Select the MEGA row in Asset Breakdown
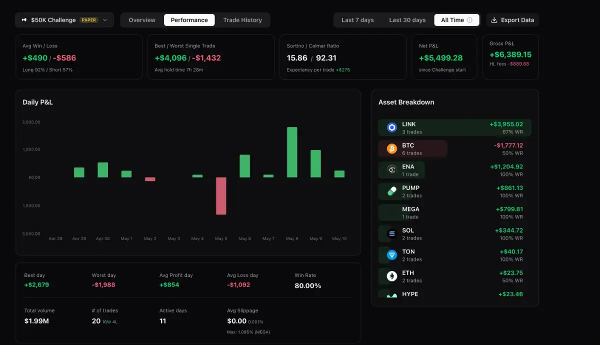This screenshot has width=600, height=345. pos(454,212)
